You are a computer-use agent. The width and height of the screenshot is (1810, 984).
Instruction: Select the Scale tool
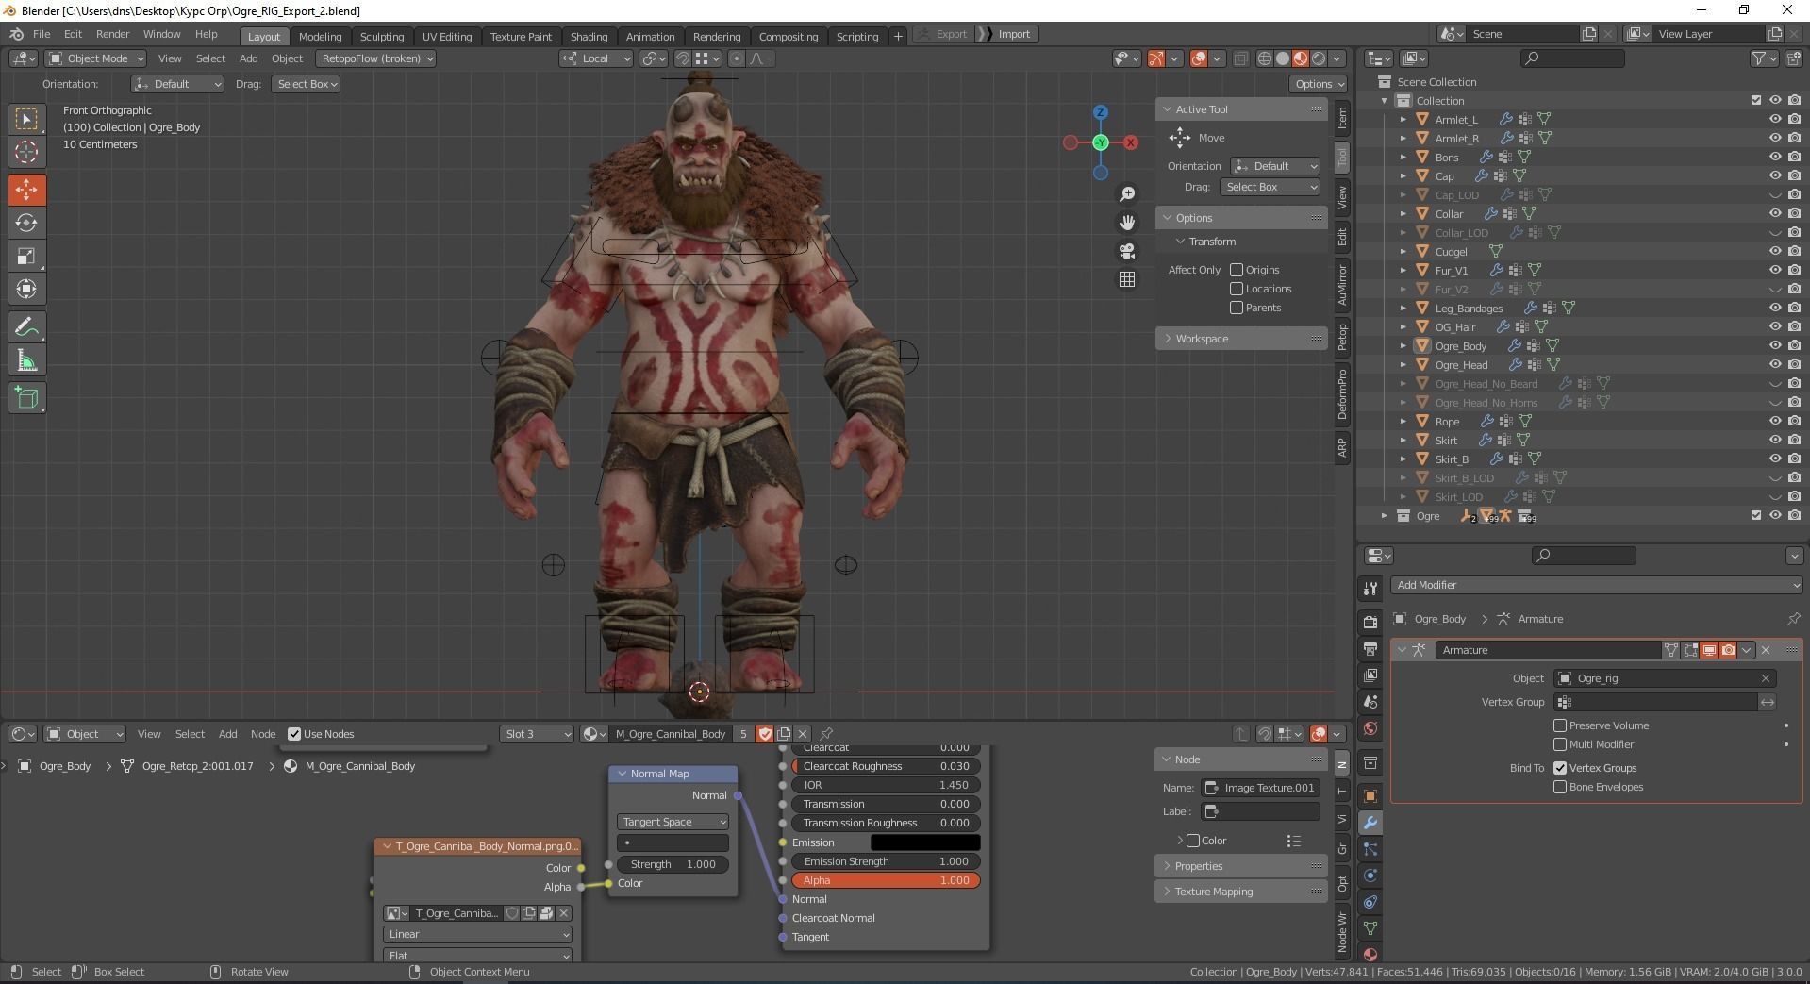point(26,256)
